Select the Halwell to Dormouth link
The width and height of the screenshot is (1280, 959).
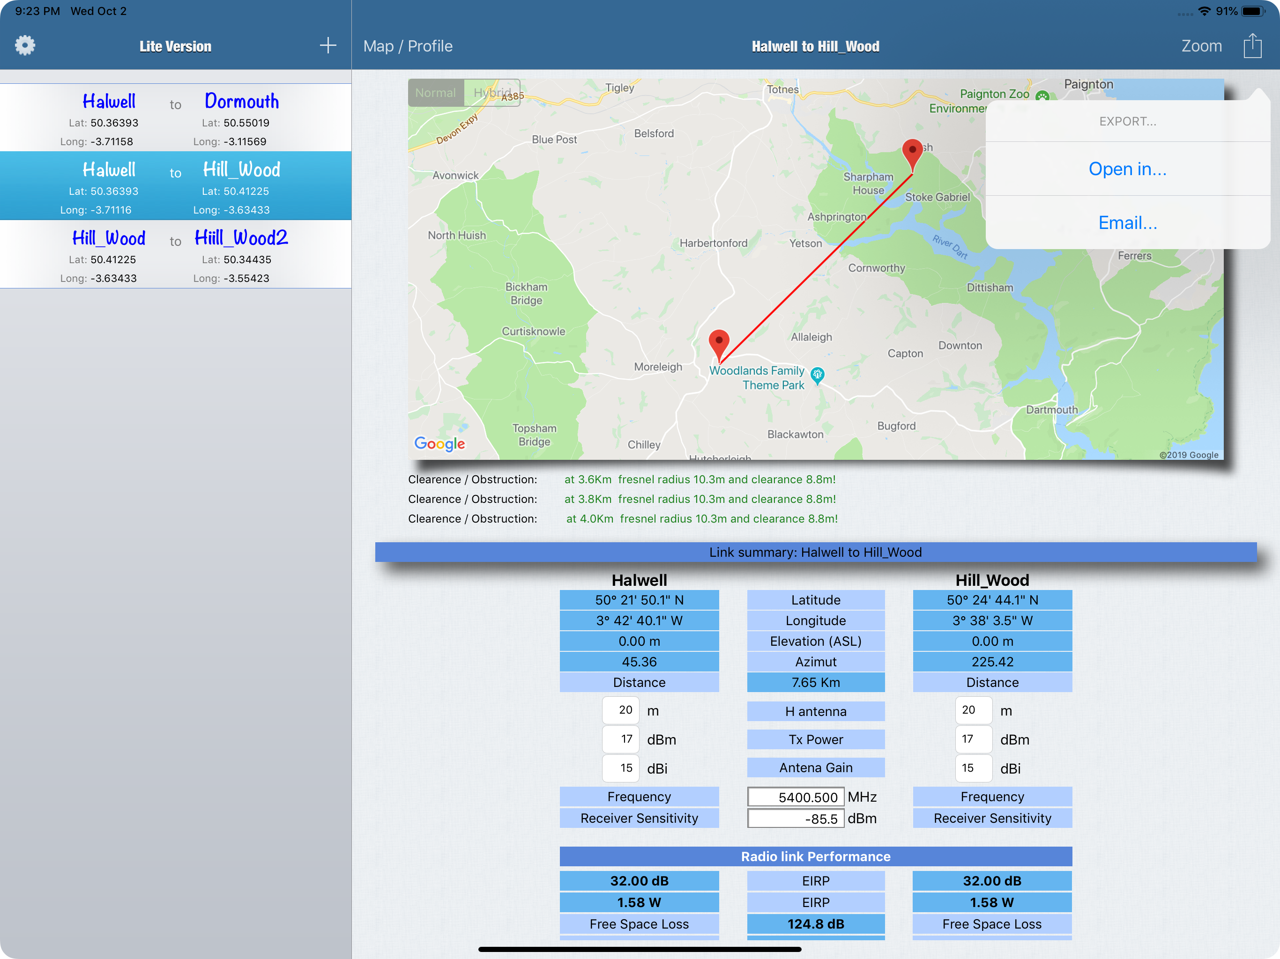pos(175,118)
